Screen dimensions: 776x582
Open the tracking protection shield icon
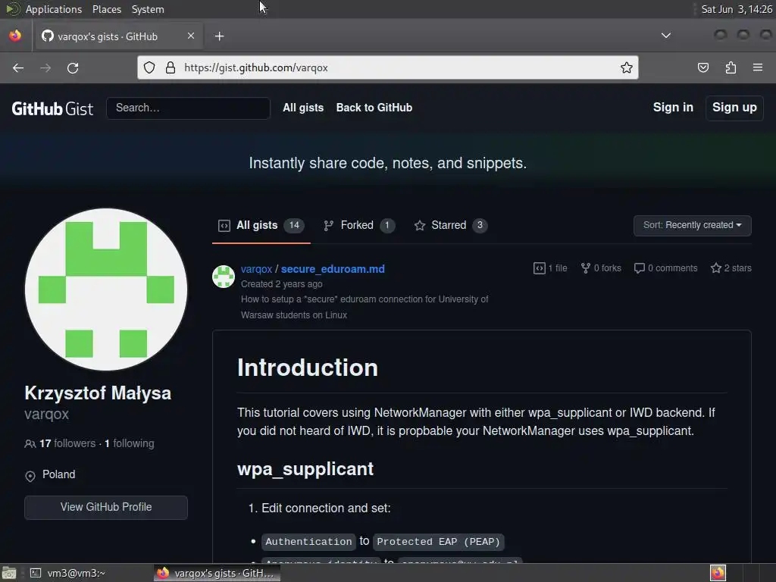pos(149,67)
